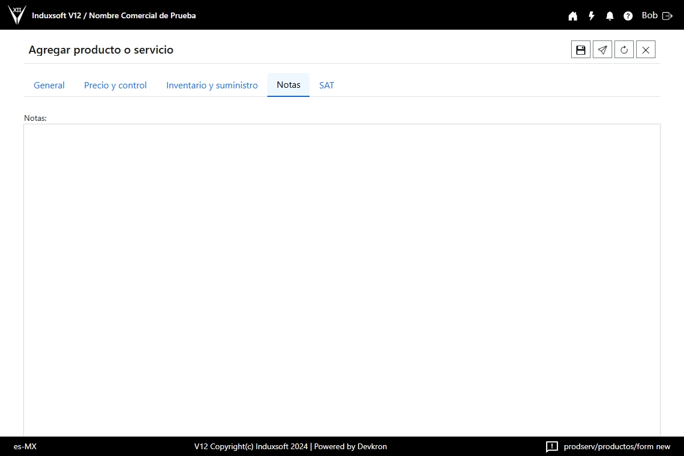
Task: Select the Notas tab
Action: pos(288,85)
